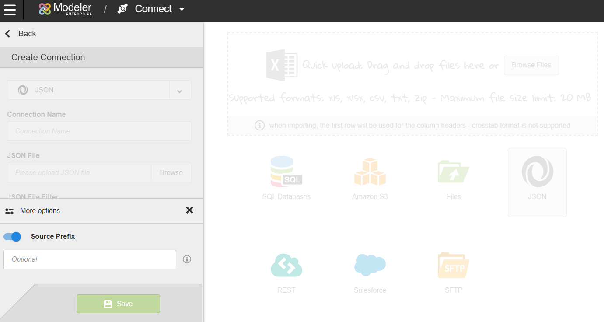Viewport: 604px width, 322px height.
Task: Click the Modeler Enterprise logo
Action: click(x=65, y=9)
